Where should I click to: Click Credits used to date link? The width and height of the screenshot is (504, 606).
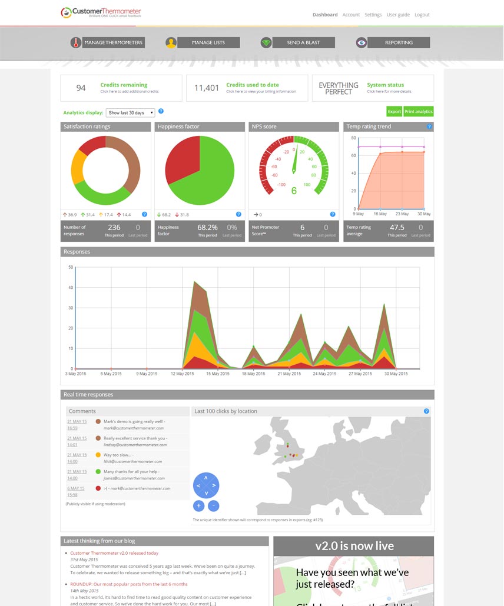coord(252,85)
